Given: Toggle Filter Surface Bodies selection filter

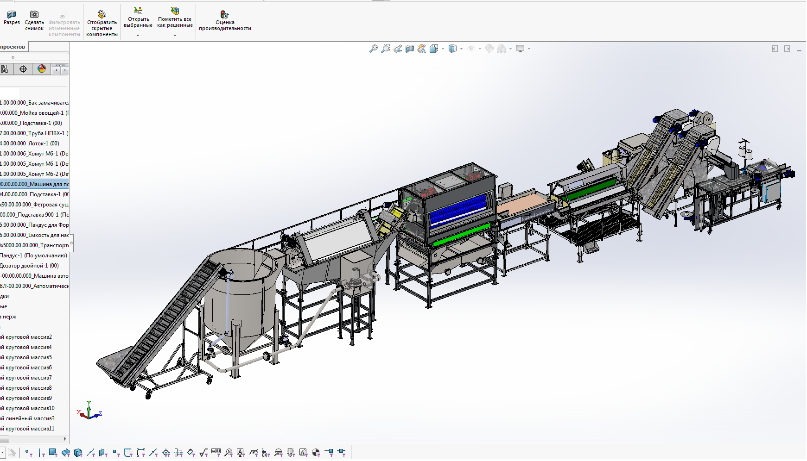Looking at the screenshot, I should pyautogui.click(x=66, y=453).
